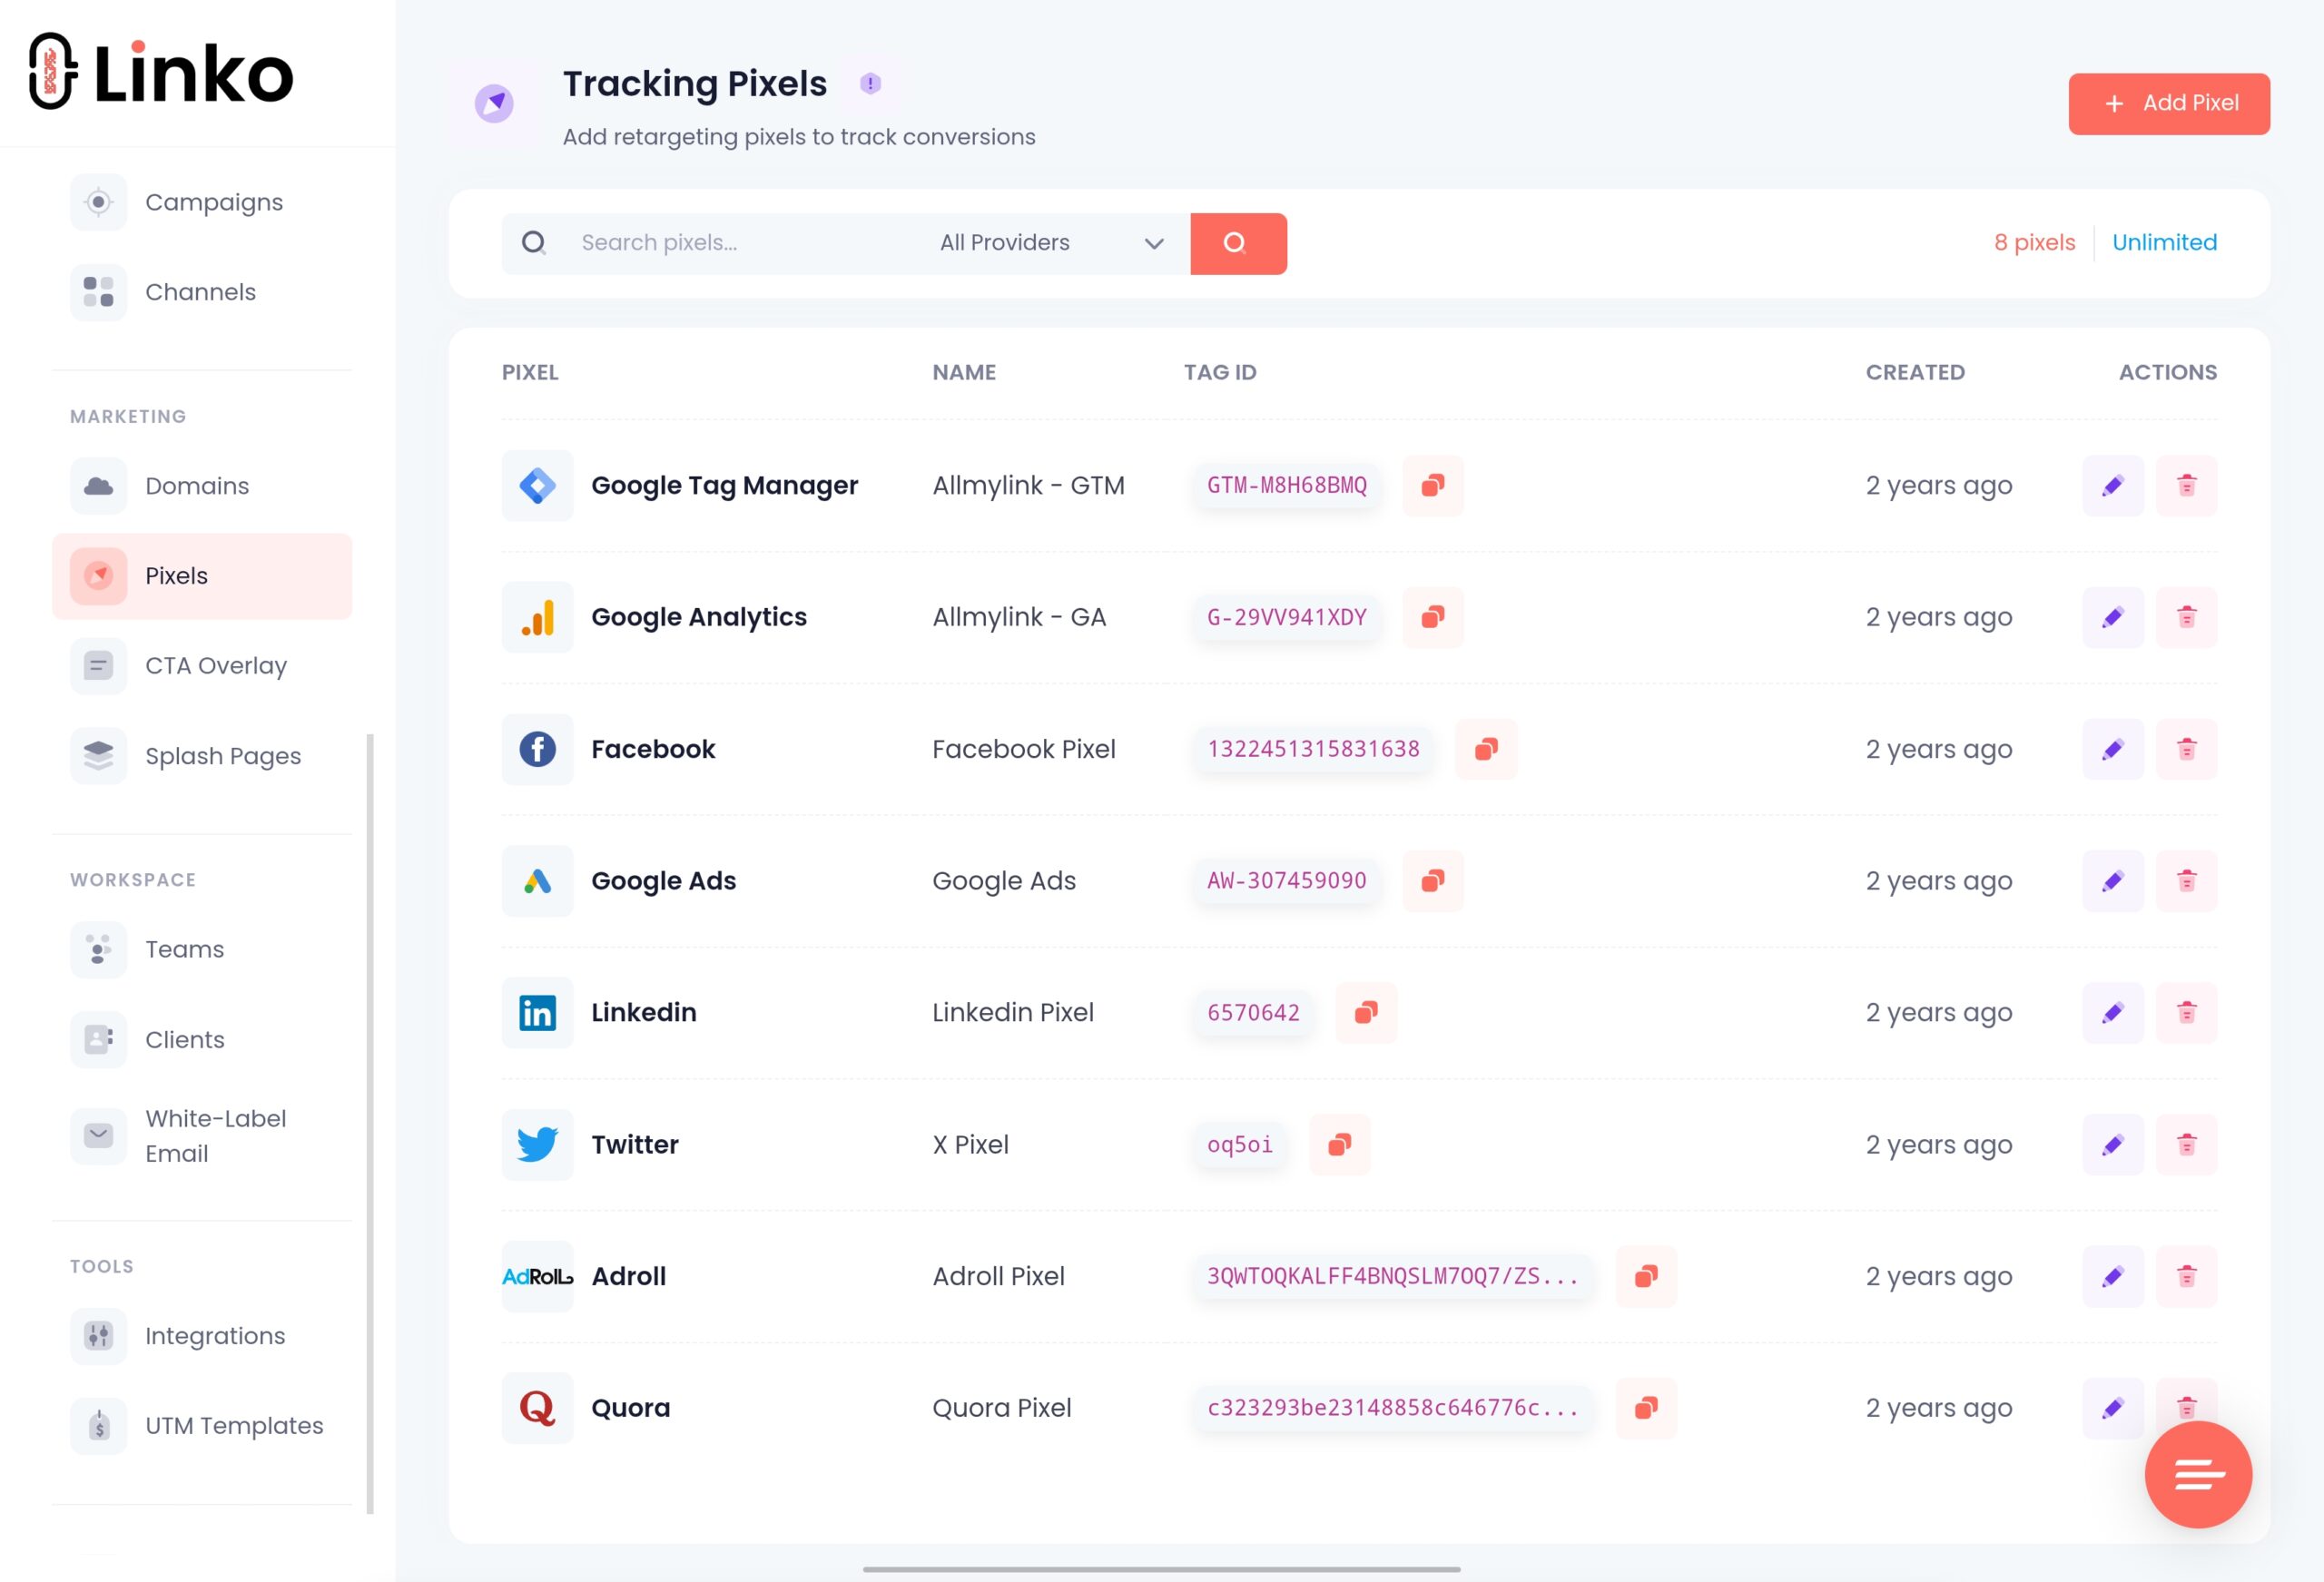Image resolution: width=2324 pixels, height=1582 pixels.
Task: Open CTA Overlay in the sidebar
Action: (x=202, y=666)
